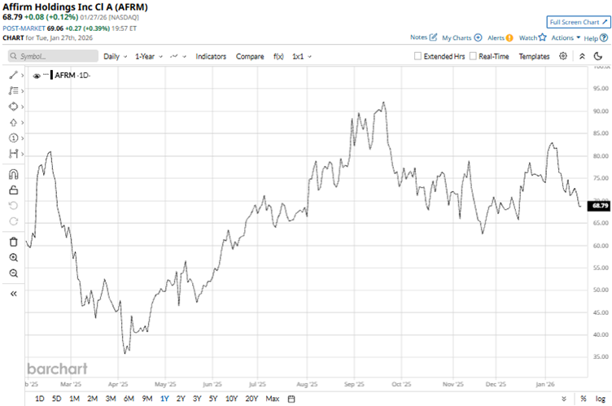The height and width of the screenshot is (406, 612).
Task: Click the 68.79 current price label
Action: pos(600,205)
